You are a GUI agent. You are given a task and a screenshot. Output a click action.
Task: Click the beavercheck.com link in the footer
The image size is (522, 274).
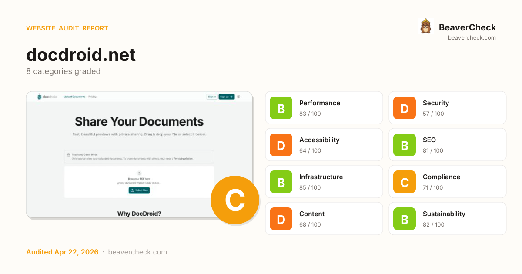(137, 252)
